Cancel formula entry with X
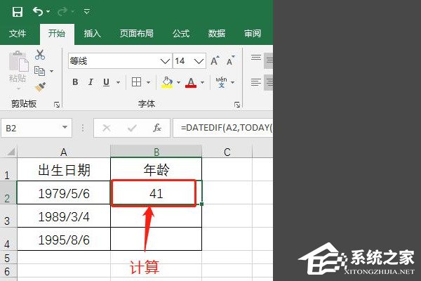The height and width of the screenshot is (281, 421). (107, 128)
